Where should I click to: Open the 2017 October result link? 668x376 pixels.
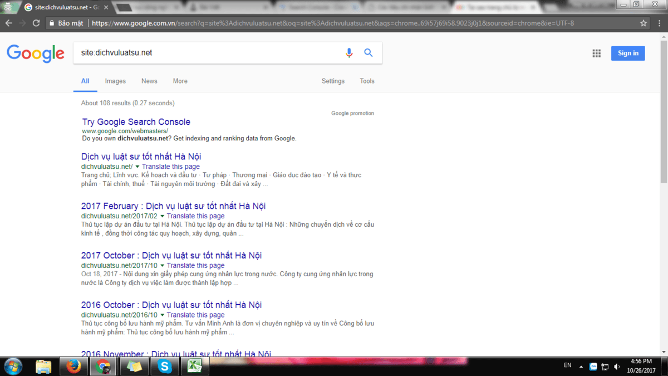(171, 256)
